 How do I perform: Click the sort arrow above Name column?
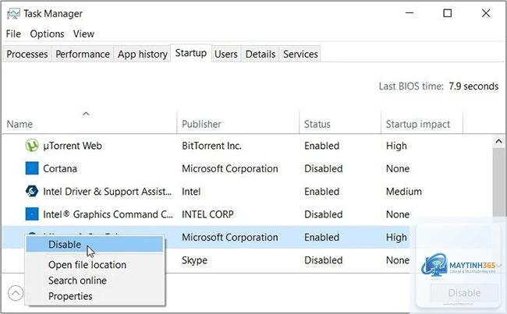coord(86,114)
